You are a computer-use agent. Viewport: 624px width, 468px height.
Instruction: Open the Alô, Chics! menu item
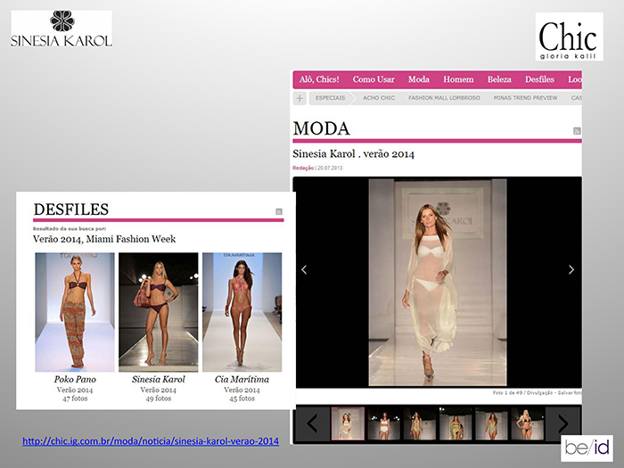tap(319, 79)
